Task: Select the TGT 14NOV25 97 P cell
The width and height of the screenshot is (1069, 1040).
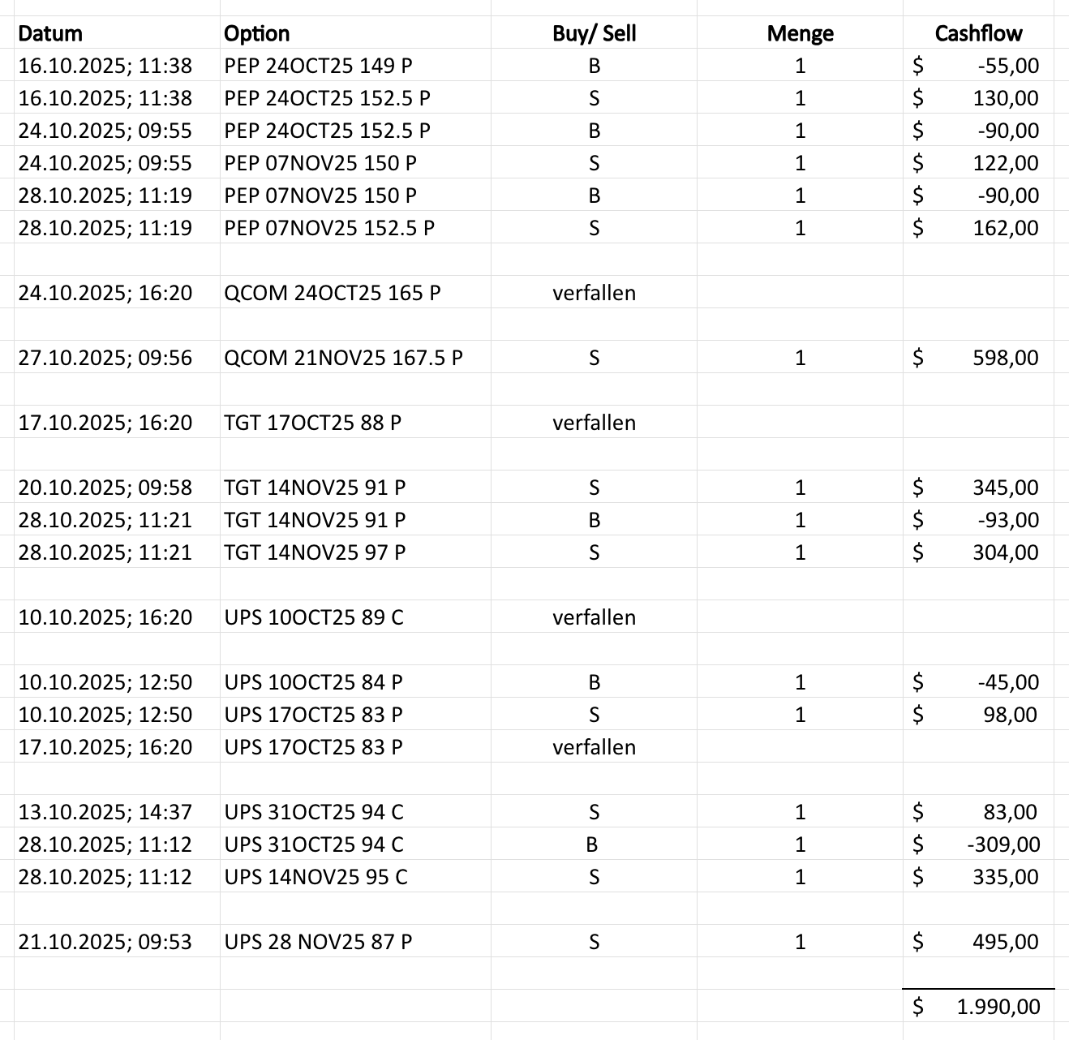Action: (315, 552)
